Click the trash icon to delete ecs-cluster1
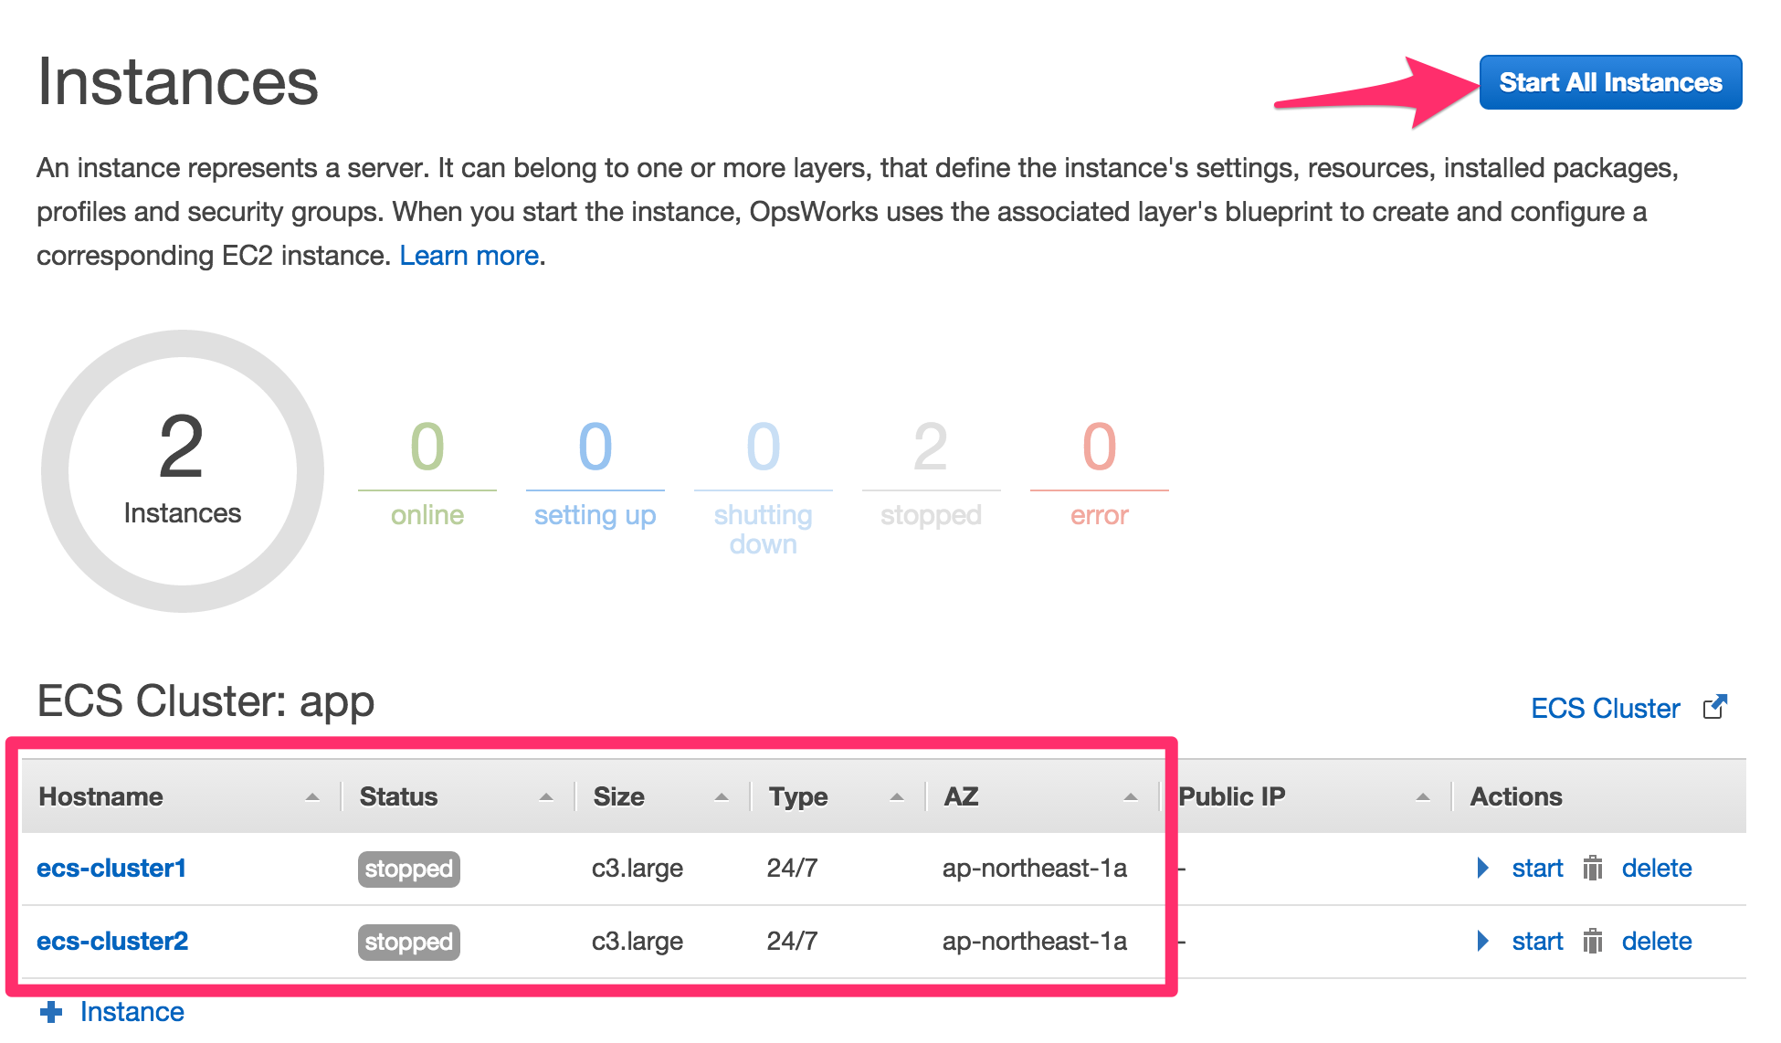Screen dimensions: 1781x1043 click(1593, 869)
